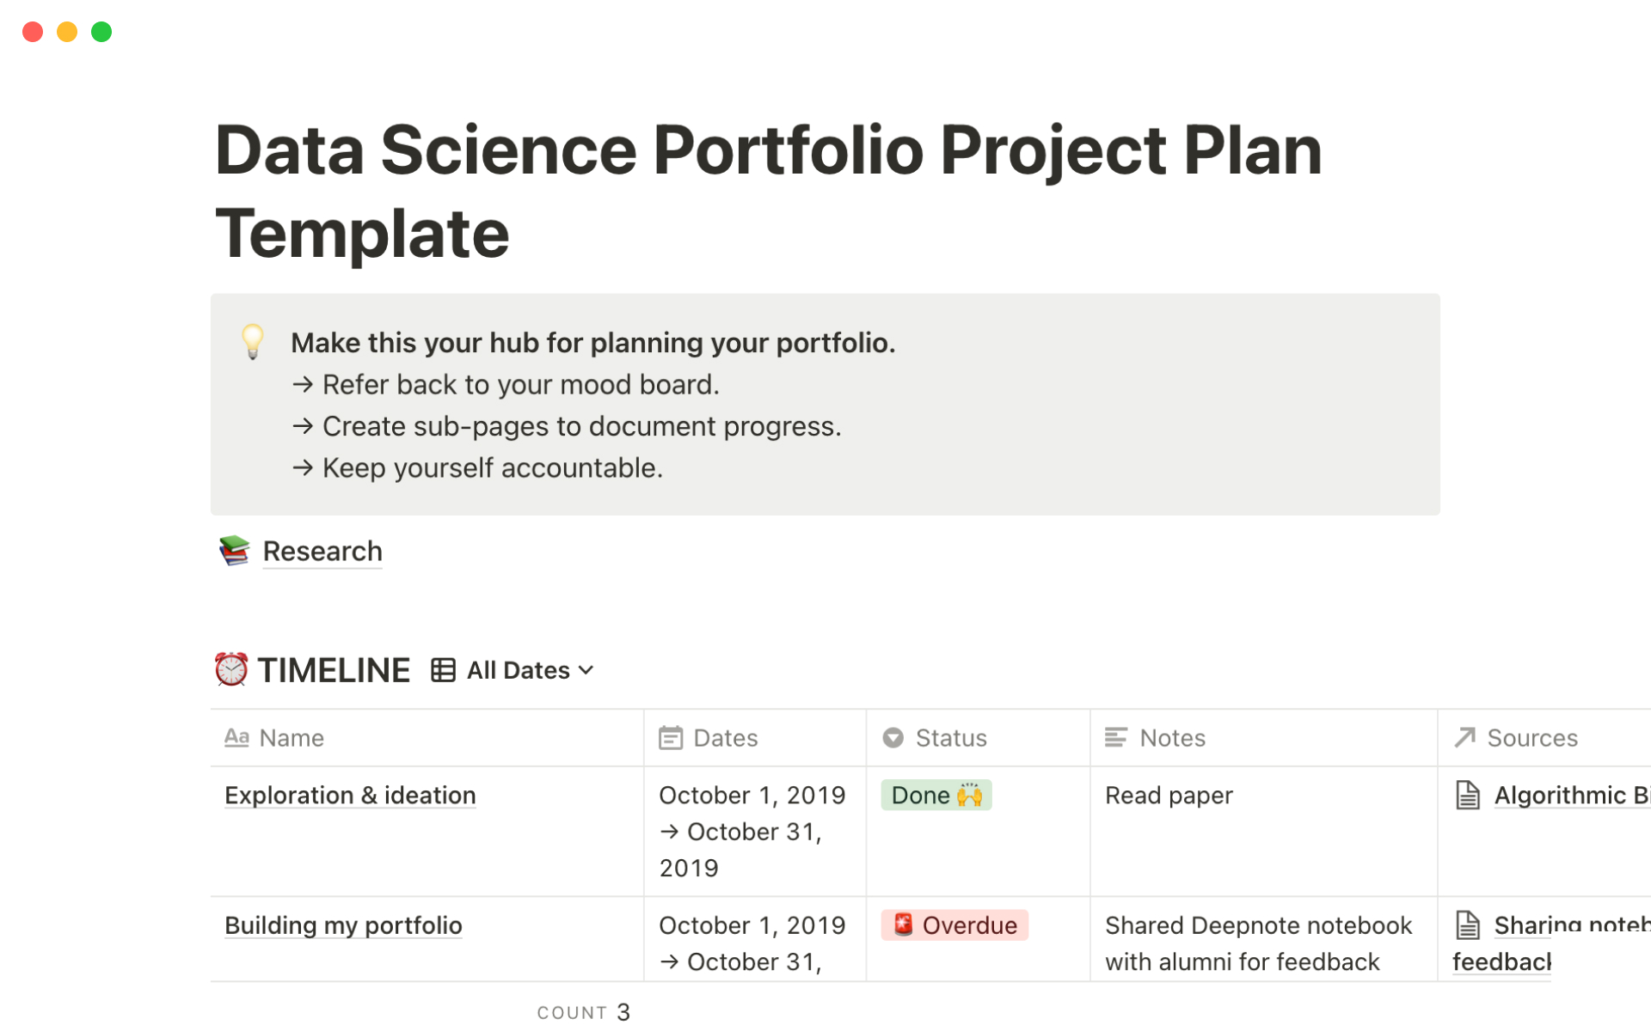Click the Read paper notes cell
The image size is (1651, 1031).
pyautogui.click(x=1169, y=796)
